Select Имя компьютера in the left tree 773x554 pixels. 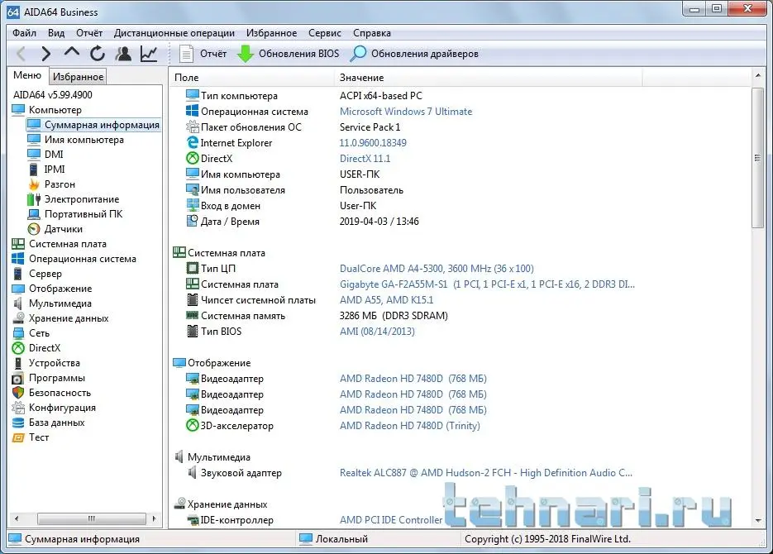84,140
